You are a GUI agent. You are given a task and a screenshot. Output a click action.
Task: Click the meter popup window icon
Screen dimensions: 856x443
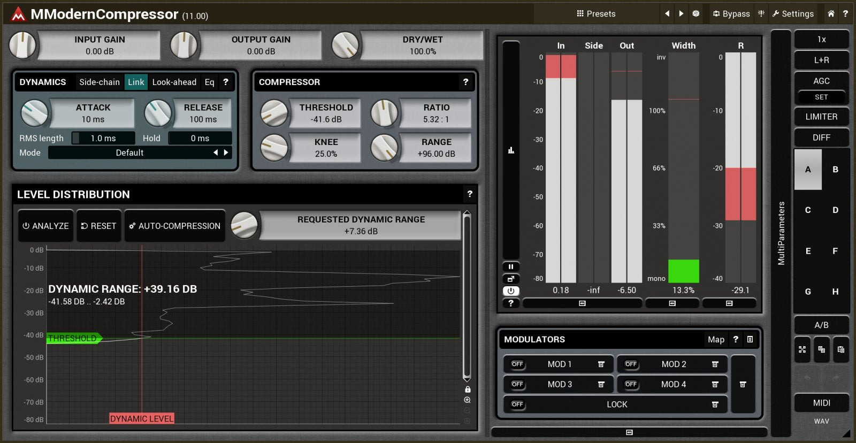(511, 279)
